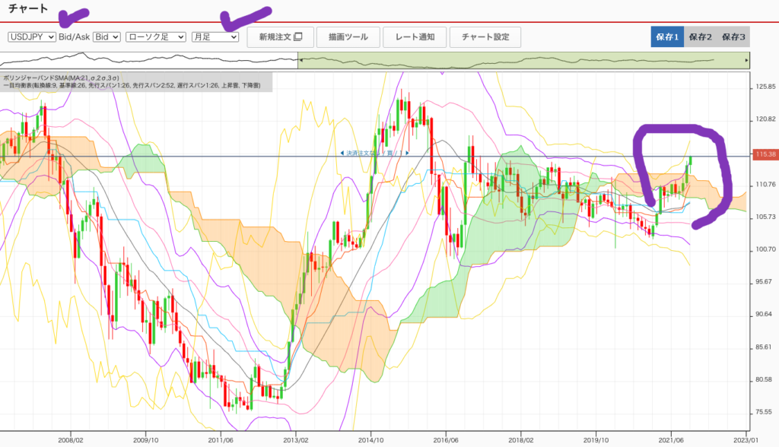Click the 2019/10 date axis label

pos(596,440)
